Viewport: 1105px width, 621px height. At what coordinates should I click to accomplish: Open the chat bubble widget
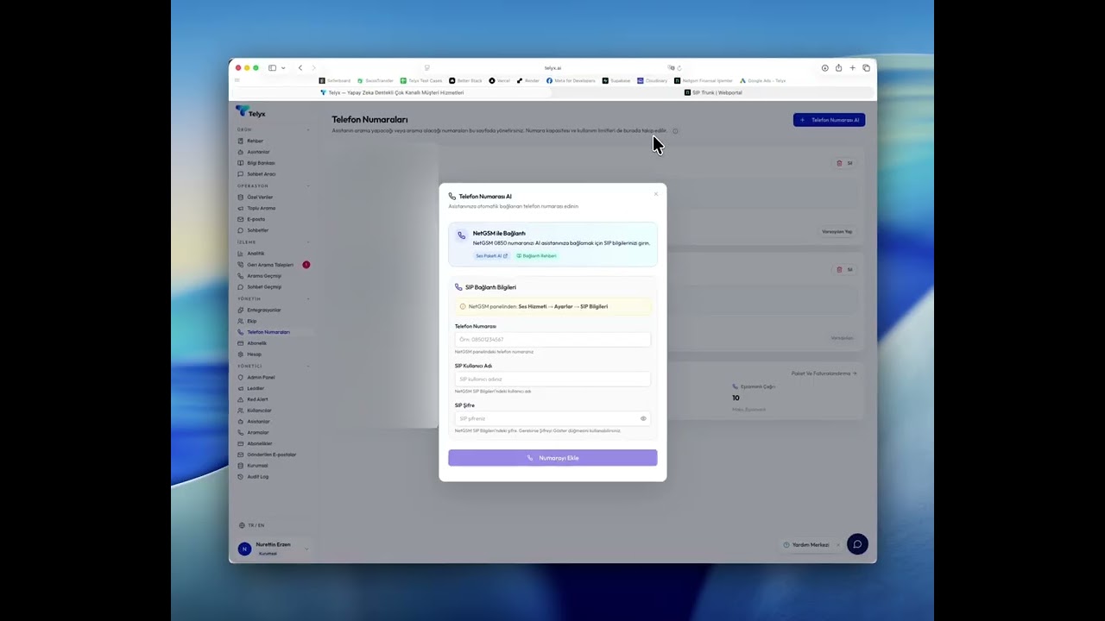pos(857,544)
